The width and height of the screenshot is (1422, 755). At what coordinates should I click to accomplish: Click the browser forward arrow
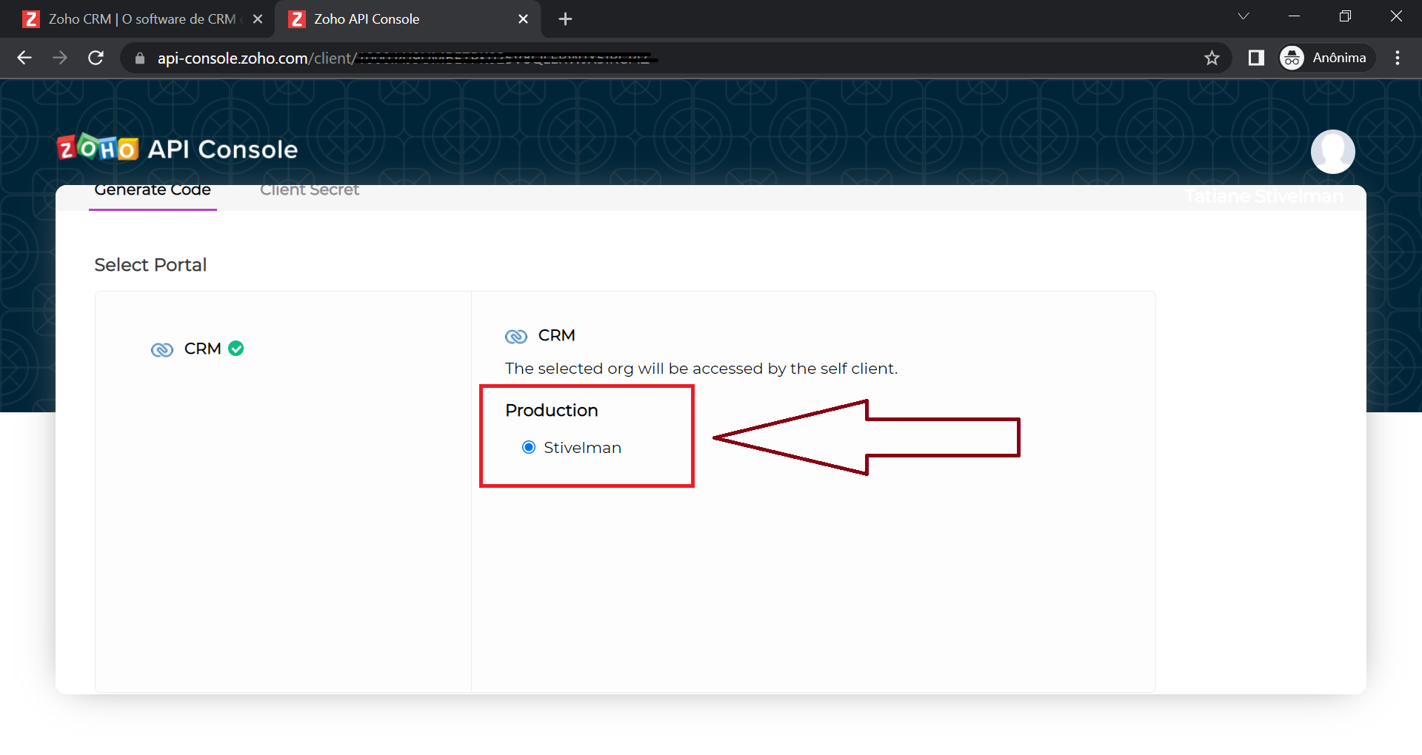coord(60,58)
